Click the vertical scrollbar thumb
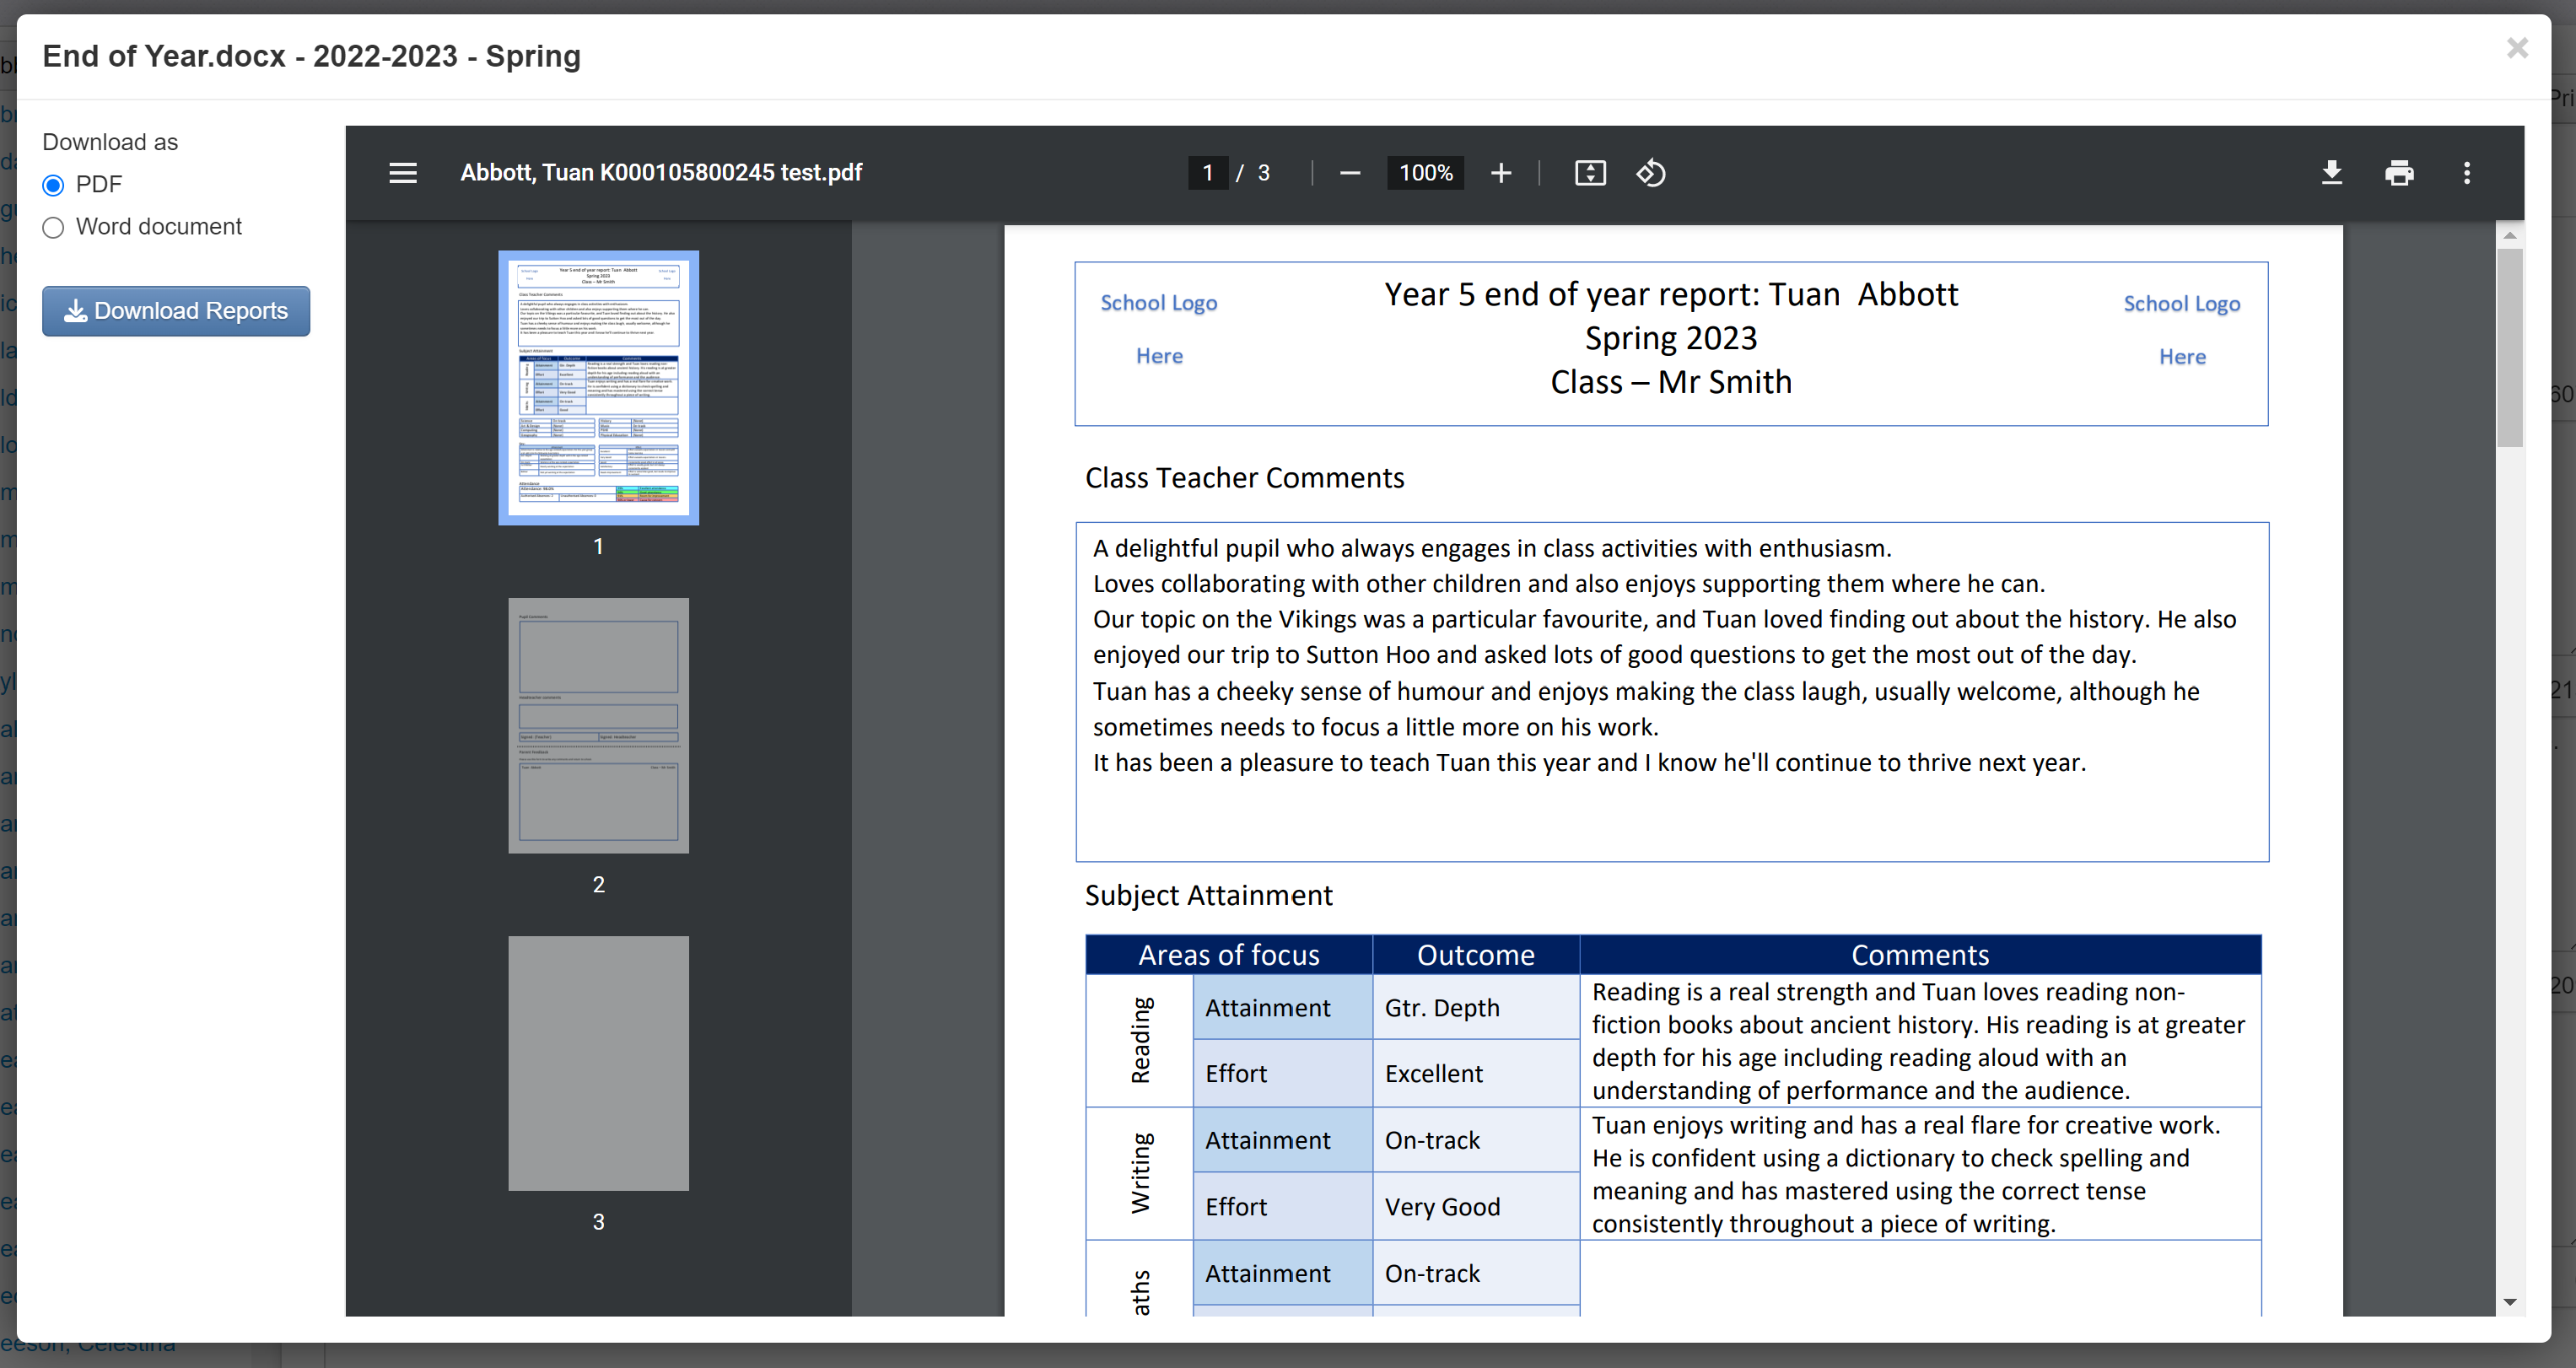Image resolution: width=2576 pixels, height=1368 pixels. (2509, 347)
